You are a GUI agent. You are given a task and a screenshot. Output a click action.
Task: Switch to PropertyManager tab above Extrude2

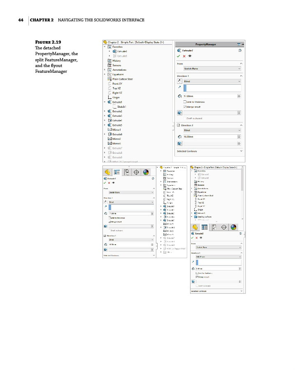tap(204, 227)
